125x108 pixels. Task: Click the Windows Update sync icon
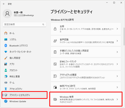tap(6, 101)
